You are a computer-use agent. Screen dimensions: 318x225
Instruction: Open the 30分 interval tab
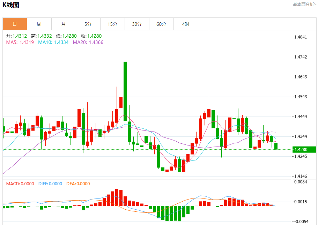(x=137, y=24)
